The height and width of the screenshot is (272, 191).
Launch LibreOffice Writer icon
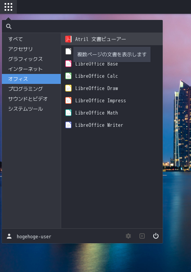click(x=68, y=125)
